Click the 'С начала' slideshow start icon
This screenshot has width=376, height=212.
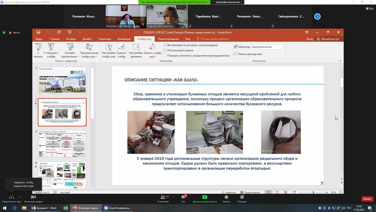[38, 47]
